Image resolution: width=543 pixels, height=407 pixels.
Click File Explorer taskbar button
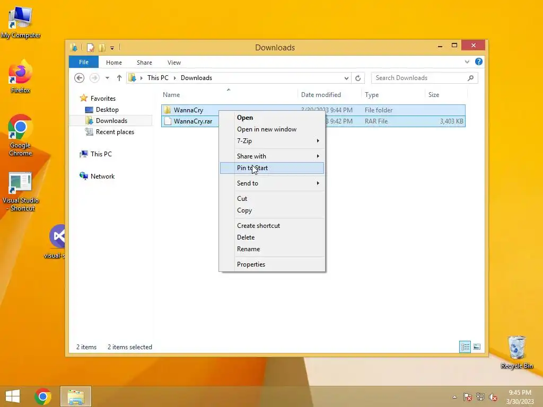[76, 396]
